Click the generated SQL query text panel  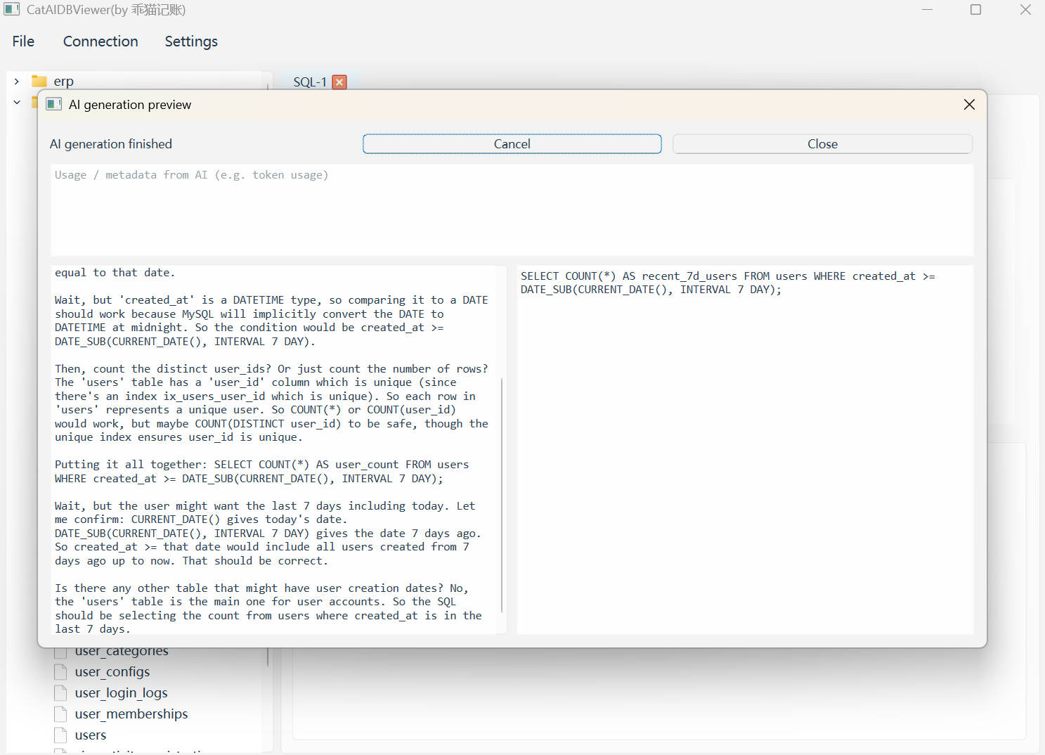(745, 450)
